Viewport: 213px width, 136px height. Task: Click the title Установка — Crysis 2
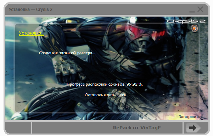30,10
